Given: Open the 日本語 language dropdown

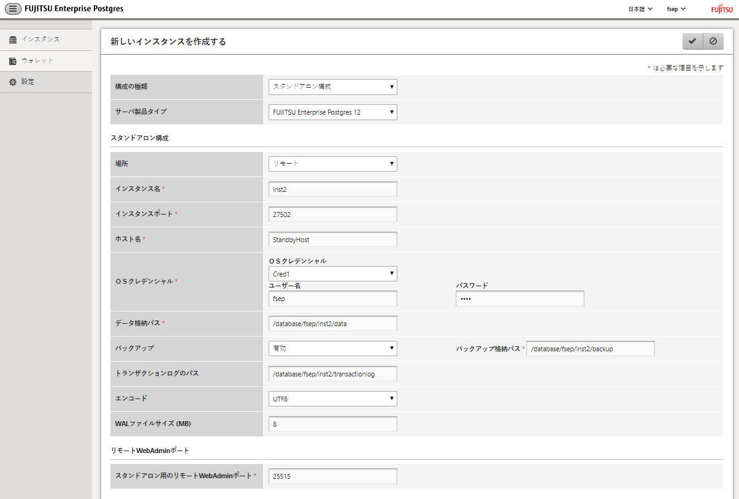Looking at the screenshot, I should tap(640, 9).
